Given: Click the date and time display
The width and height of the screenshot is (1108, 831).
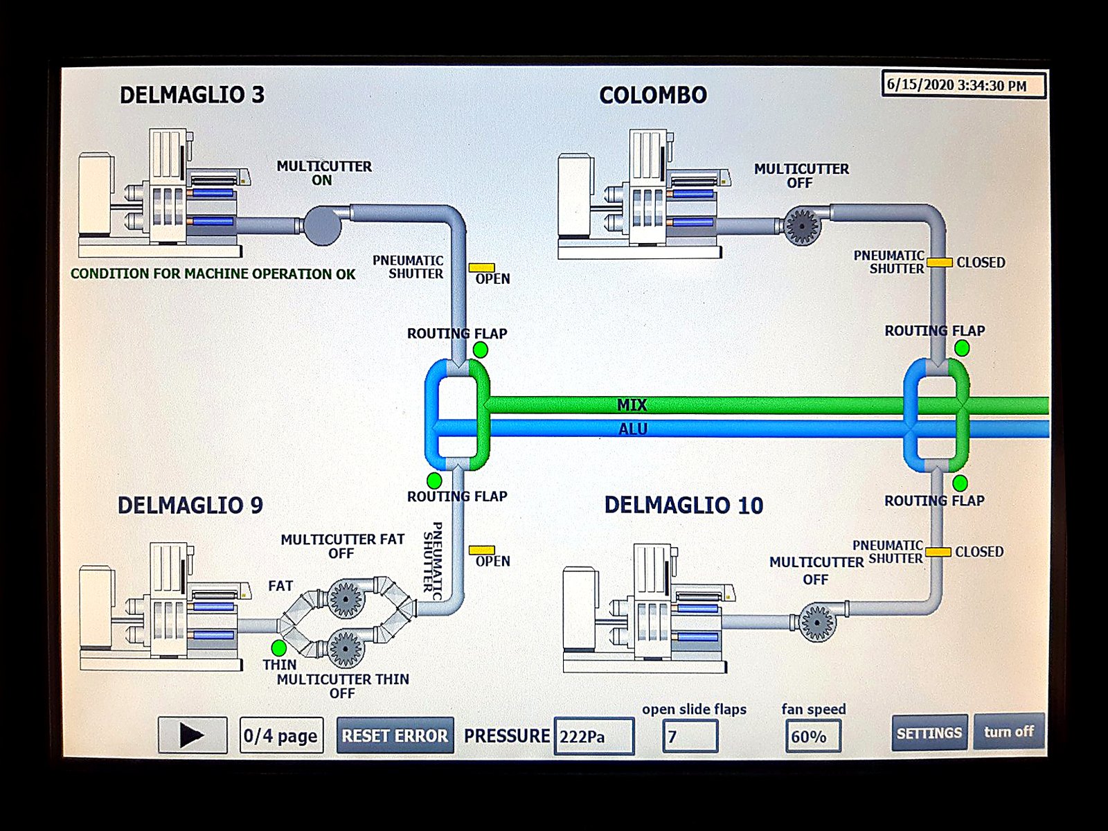Looking at the screenshot, I should pos(963,85).
